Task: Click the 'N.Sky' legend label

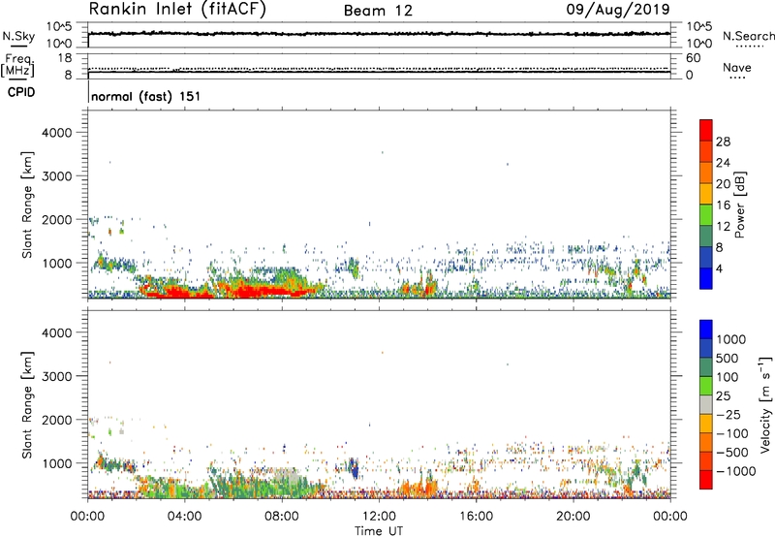Action: pyautogui.click(x=18, y=36)
